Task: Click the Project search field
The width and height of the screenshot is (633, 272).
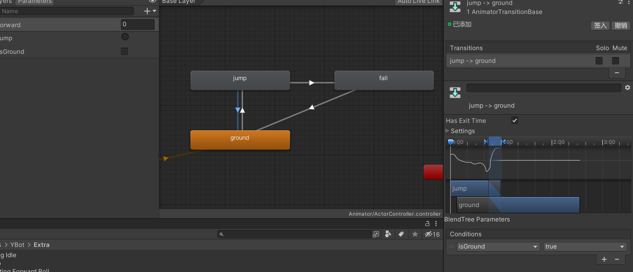Action: click(294, 234)
